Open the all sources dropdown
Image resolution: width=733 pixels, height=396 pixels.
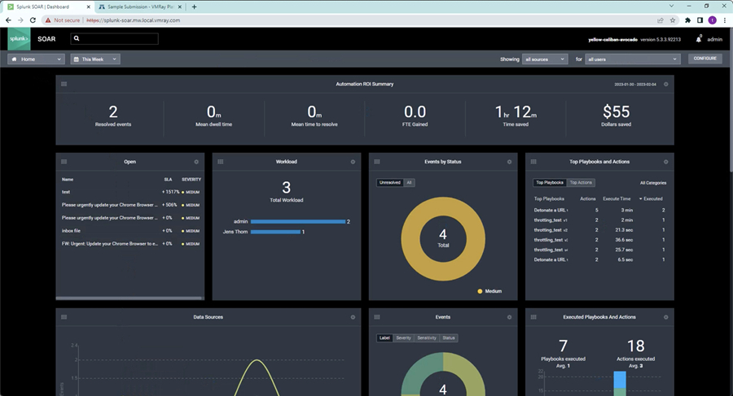click(x=545, y=59)
